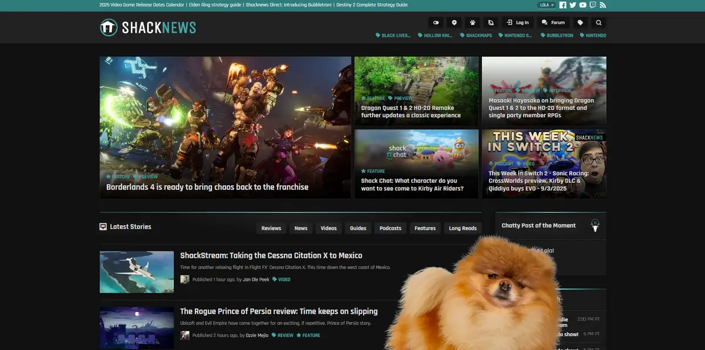Image resolution: width=705 pixels, height=350 pixels.
Task: Filter latest stories by Reviews
Action: tap(271, 228)
